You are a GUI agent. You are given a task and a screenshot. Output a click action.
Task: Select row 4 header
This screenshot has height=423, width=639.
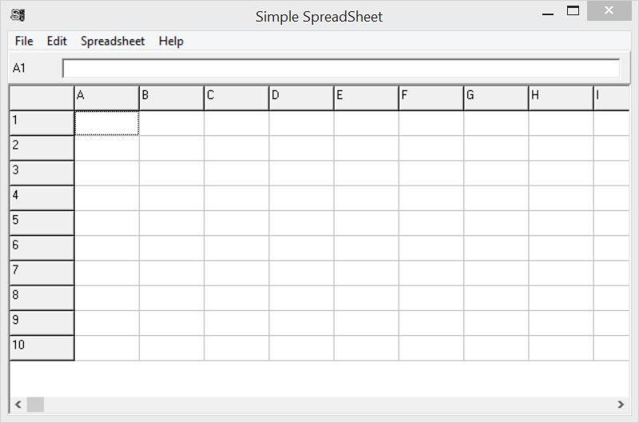tap(42, 198)
